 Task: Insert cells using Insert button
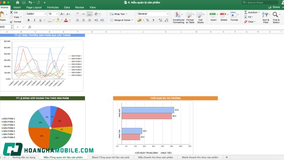[x=213, y=16]
